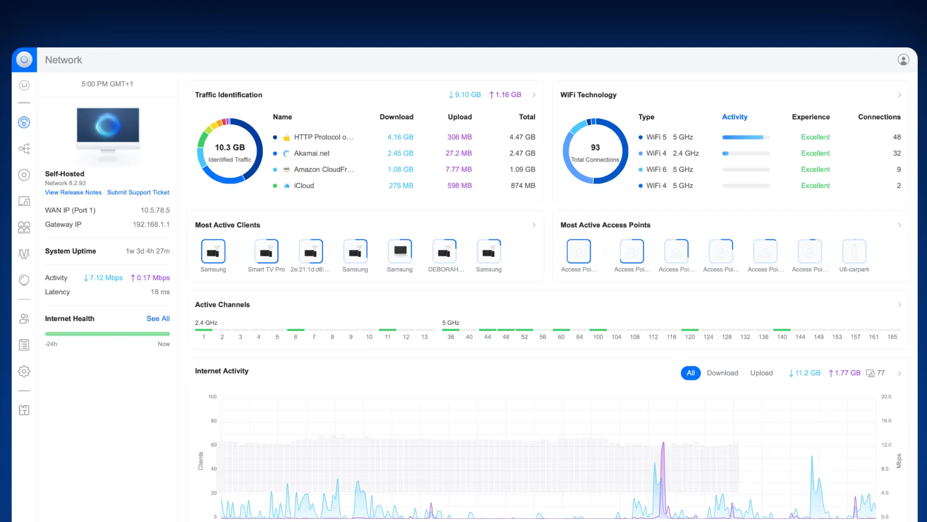Viewport: 927px width, 522px height.
Task: Open the Client Devices icon in sidebar
Action: tap(24, 201)
